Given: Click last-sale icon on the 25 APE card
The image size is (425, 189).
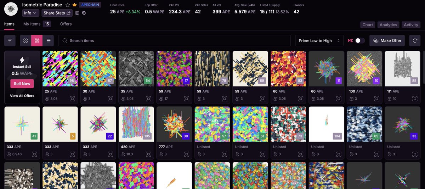Looking at the screenshot, I should [47, 99].
